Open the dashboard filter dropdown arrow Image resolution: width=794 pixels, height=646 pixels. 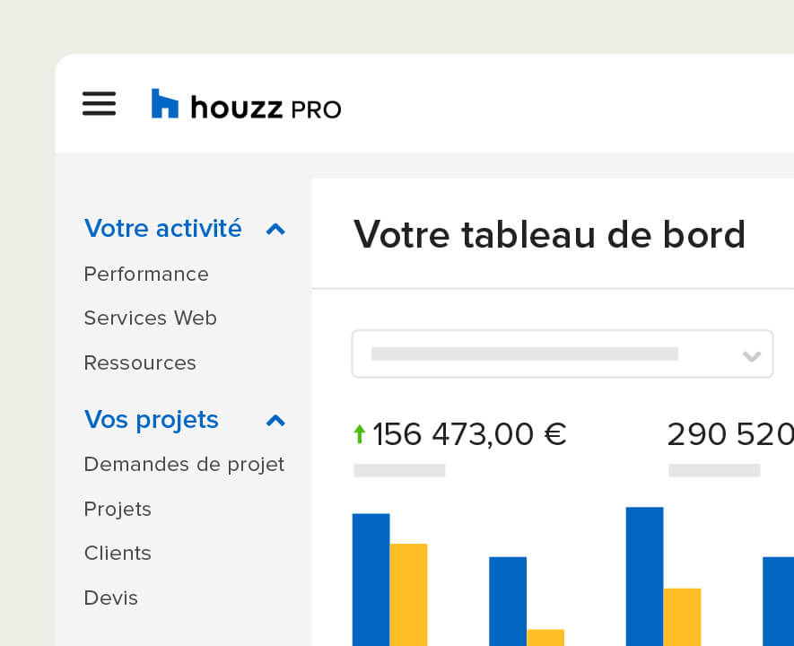[x=752, y=356]
